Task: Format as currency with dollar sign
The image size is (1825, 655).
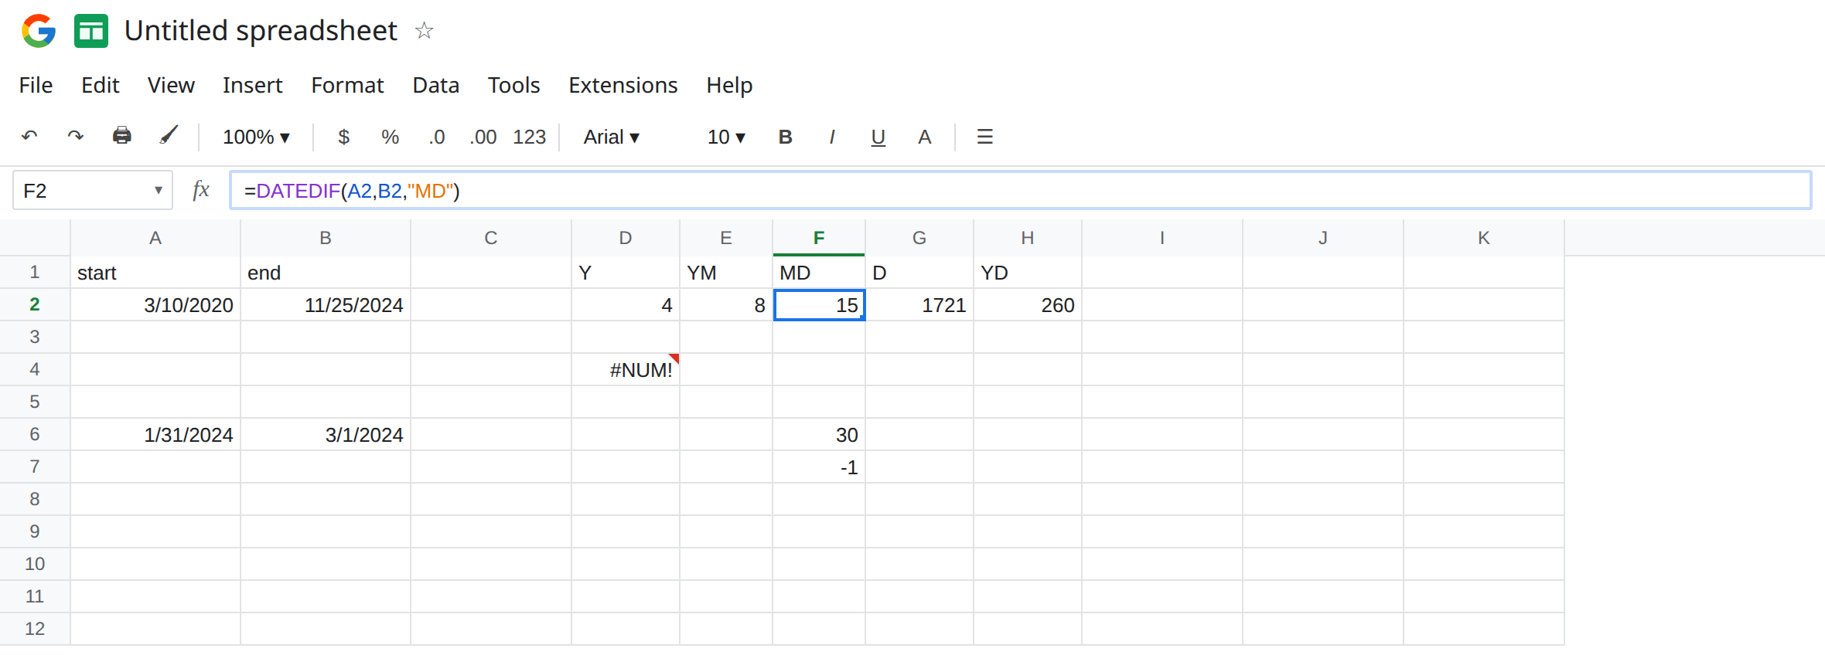Action: point(344,137)
